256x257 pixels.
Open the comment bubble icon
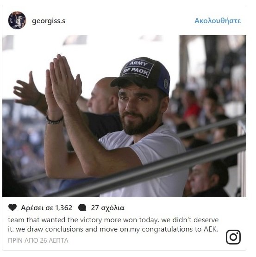pyautogui.click(x=82, y=207)
